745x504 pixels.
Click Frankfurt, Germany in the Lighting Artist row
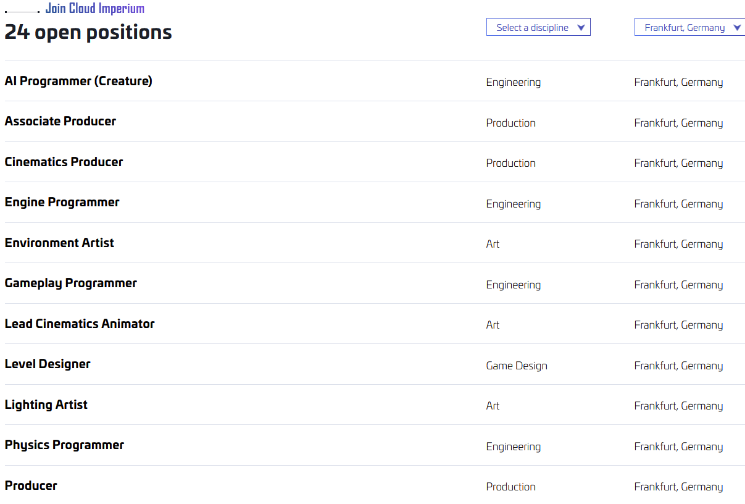tap(678, 406)
